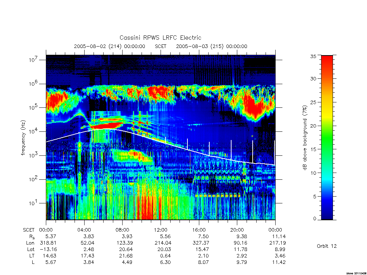This screenshot has width=367, height=275.
Task: Click the 20:00 SCET time label
Action: [237, 230]
